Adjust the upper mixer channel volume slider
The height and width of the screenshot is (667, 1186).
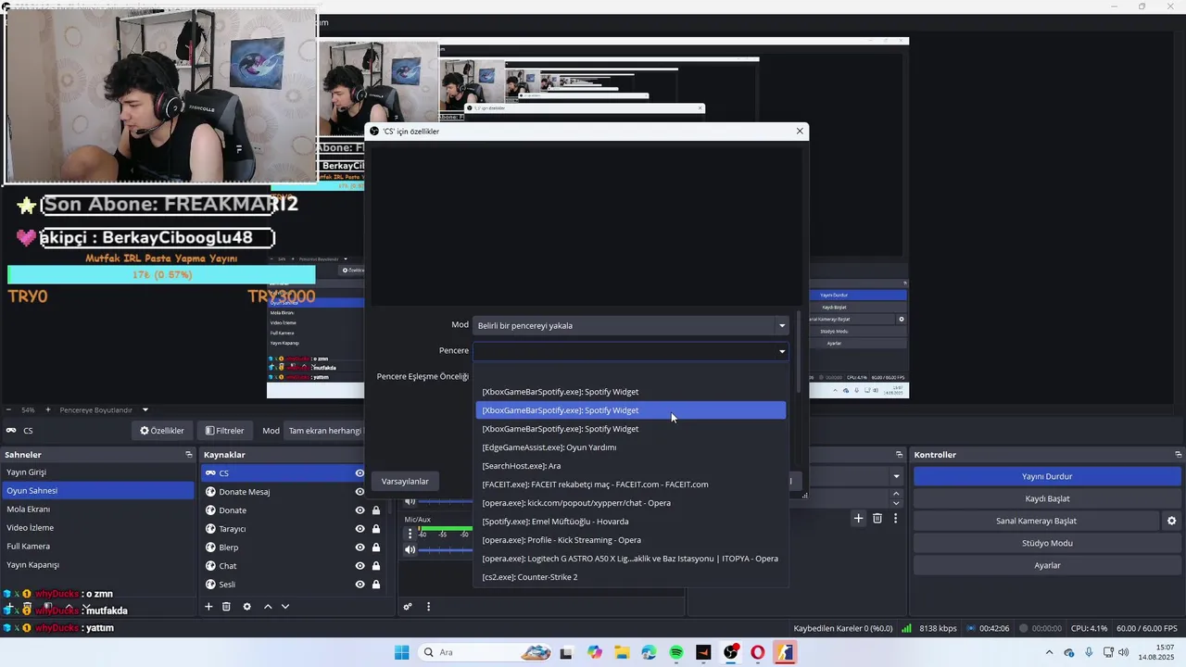coord(447,501)
